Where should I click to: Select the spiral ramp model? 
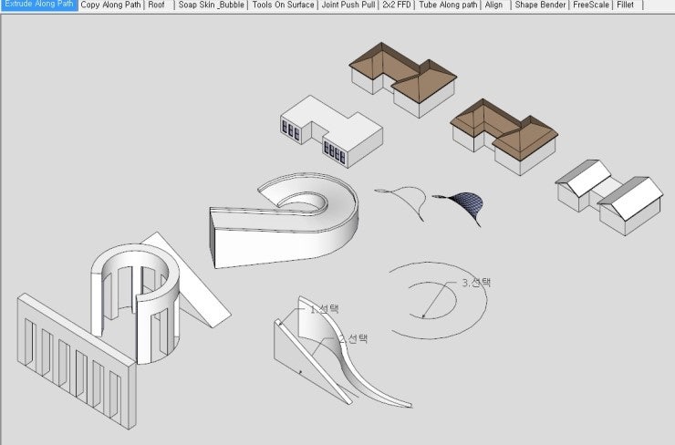coord(284,221)
